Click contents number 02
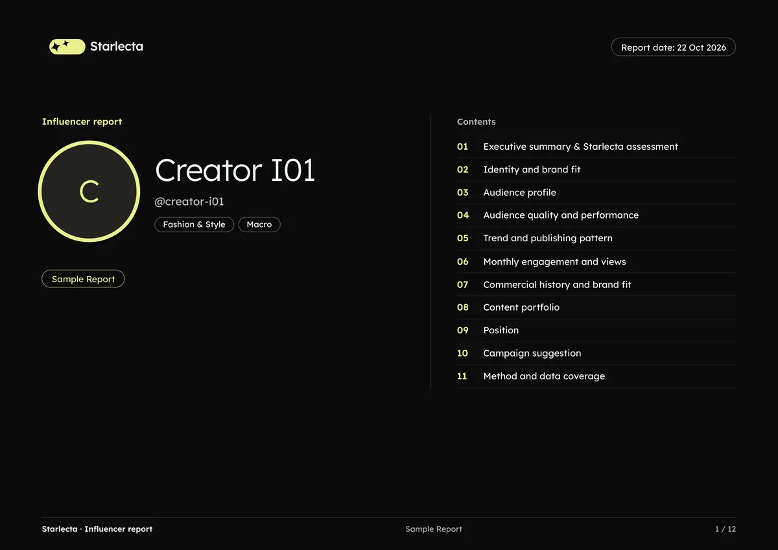 462,169
